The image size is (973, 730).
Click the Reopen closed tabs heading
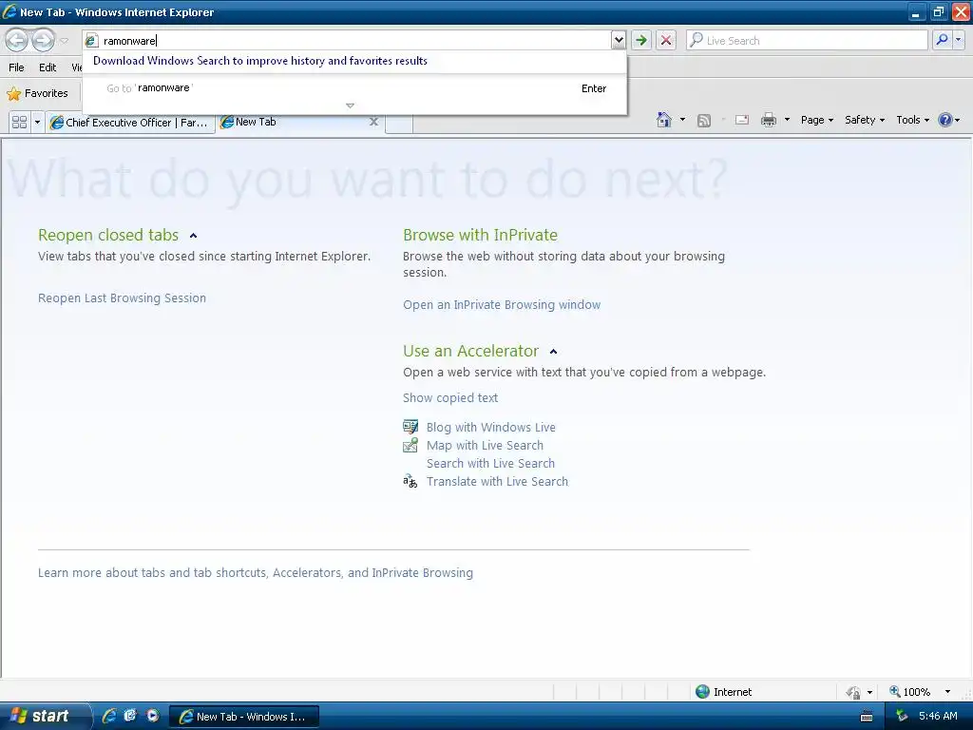[108, 236]
